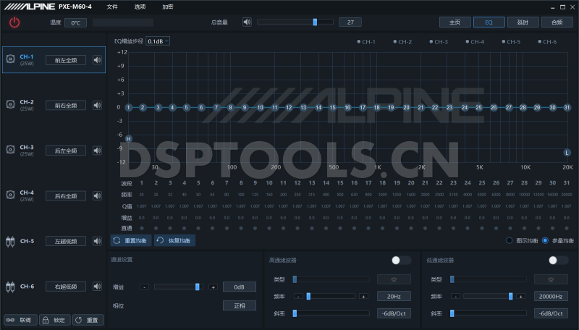Mute CH-5 with its speaker icon
This screenshot has height=330, width=579.
click(97, 241)
